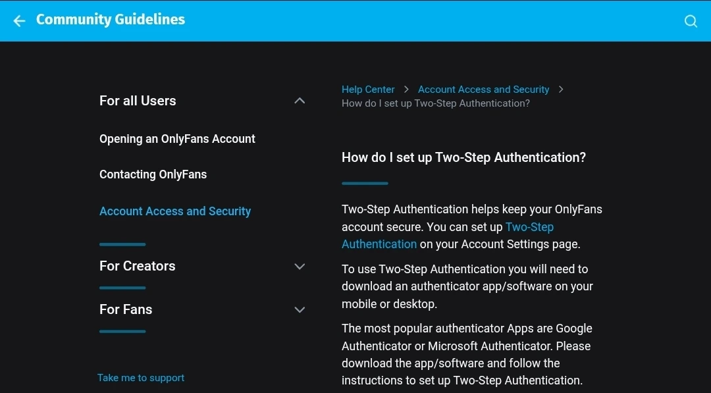Select Account Access and Security sidebar item
Image resolution: width=711 pixels, height=393 pixels.
click(x=175, y=211)
